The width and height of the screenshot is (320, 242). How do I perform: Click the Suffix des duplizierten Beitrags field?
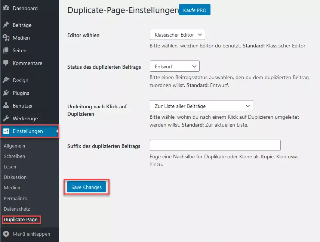point(215,145)
